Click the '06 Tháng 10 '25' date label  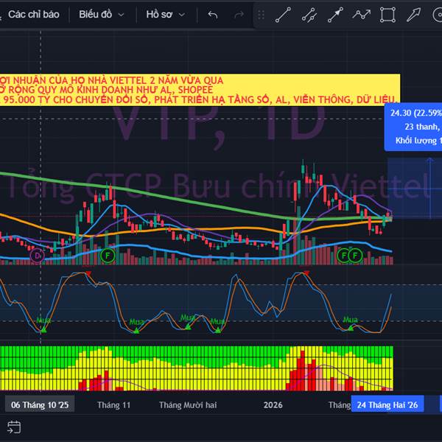(40, 405)
